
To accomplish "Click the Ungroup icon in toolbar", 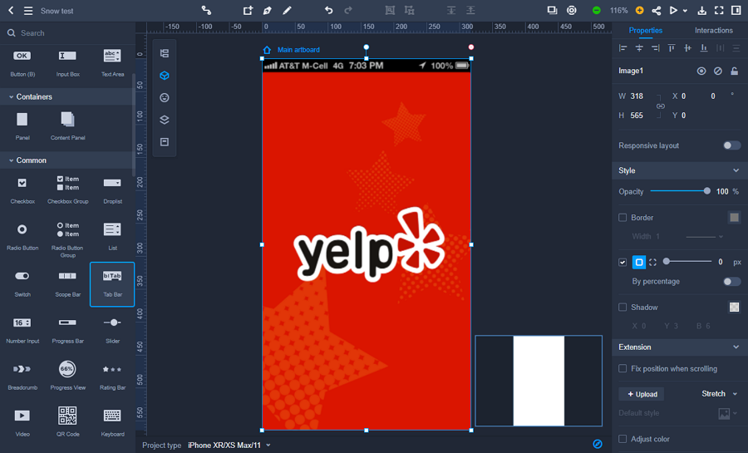I will (x=409, y=10).
